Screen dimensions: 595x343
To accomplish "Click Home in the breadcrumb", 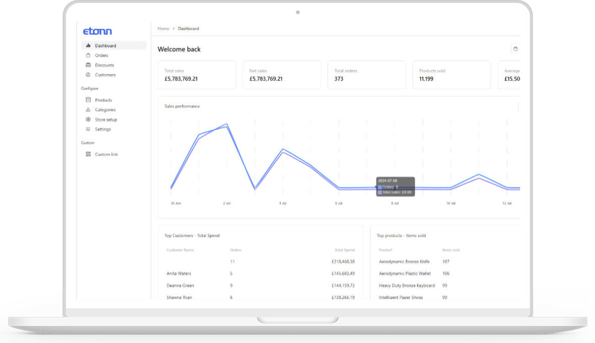I will point(164,29).
